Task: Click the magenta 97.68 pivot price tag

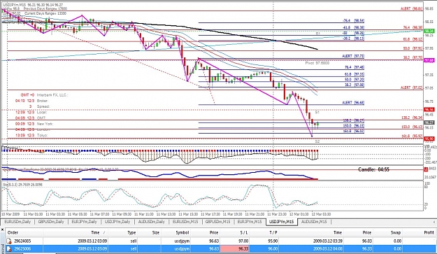Action: (429, 60)
